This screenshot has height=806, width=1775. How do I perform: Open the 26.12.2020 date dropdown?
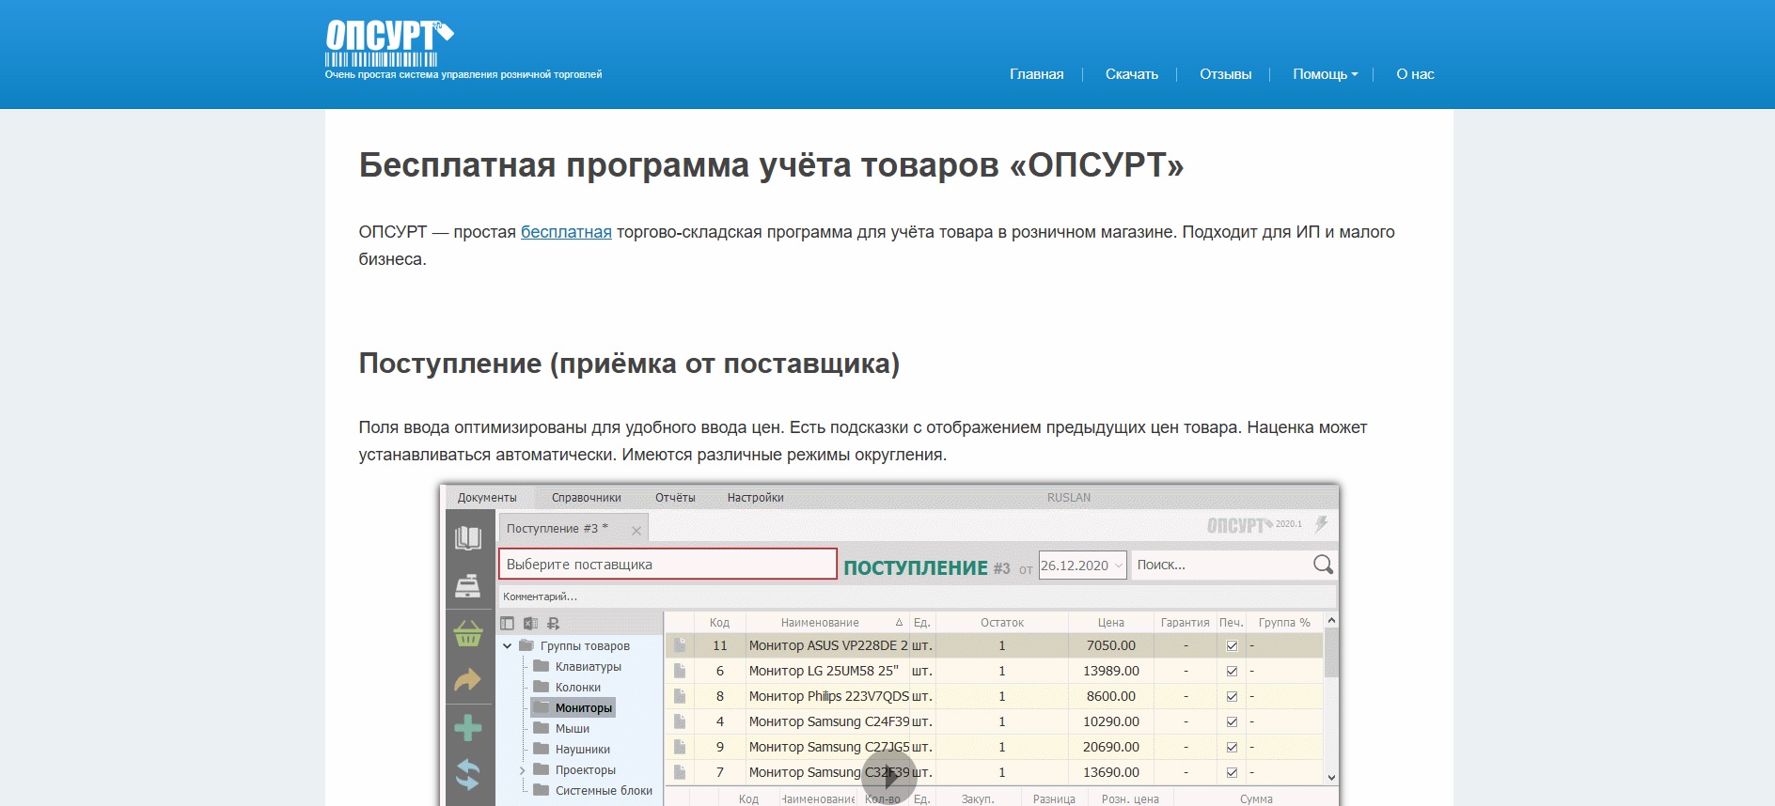[x=1118, y=566]
